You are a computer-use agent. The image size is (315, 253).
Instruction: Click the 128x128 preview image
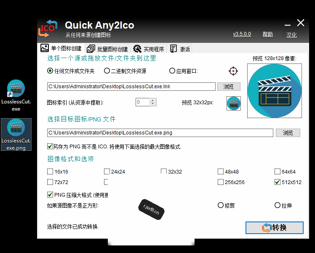tap(275, 91)
